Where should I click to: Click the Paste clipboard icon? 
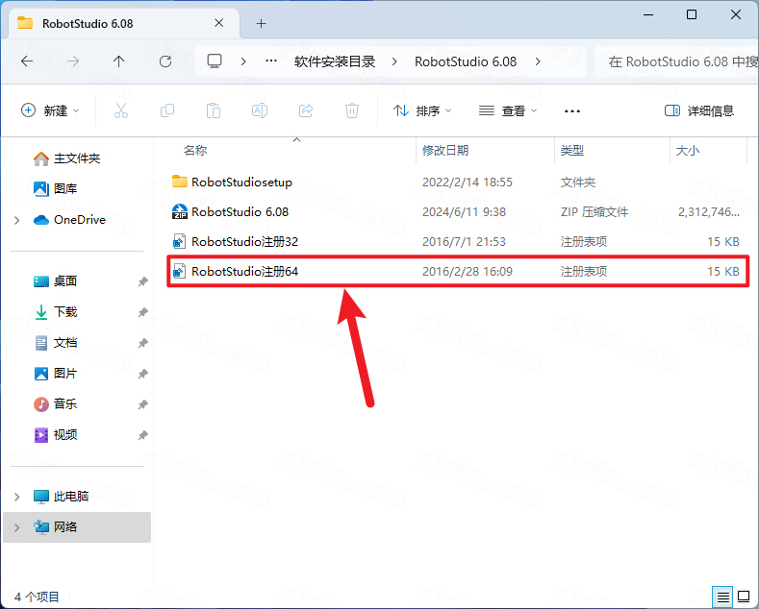click(x=214, y=110)
